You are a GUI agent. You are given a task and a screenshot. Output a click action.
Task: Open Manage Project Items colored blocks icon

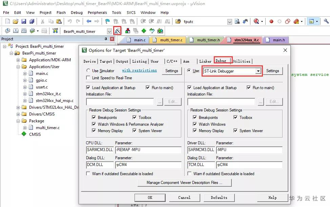[127, 31]
